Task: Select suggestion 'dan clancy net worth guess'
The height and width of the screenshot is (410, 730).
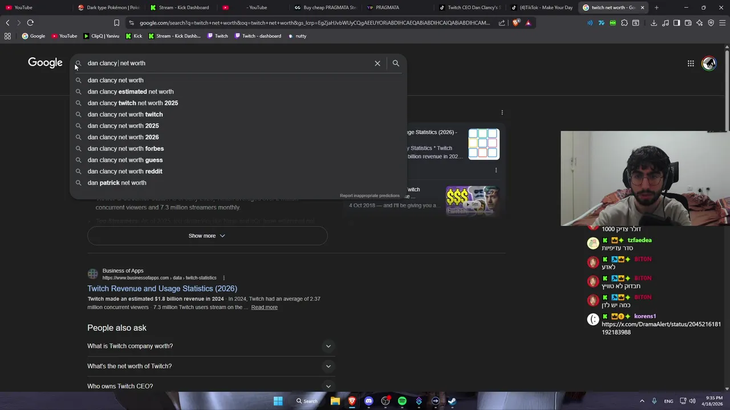Action: [238, 160]
